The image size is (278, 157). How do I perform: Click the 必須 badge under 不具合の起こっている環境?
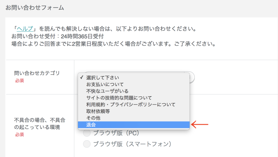click(19, 135)
